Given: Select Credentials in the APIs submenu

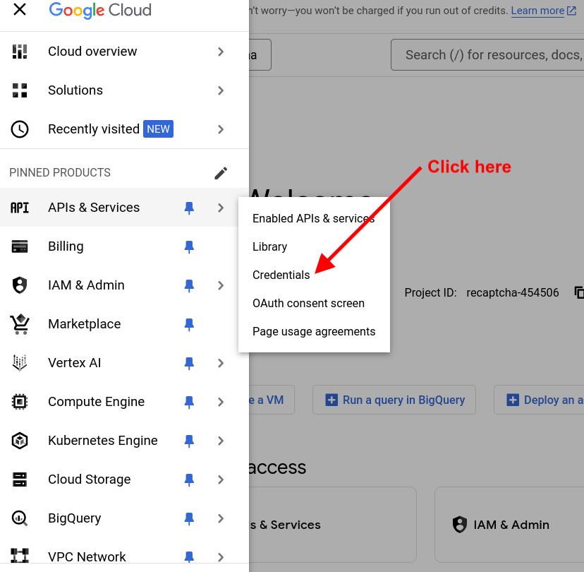Looking at the screenshot, I should pyautogui.click(x=314, y=275).
